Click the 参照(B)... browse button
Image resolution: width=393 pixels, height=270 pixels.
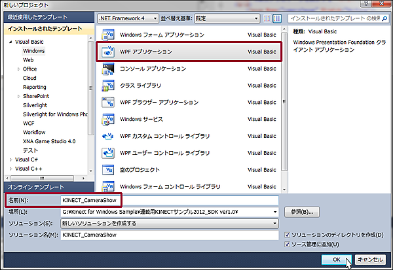tap(302, 212)
